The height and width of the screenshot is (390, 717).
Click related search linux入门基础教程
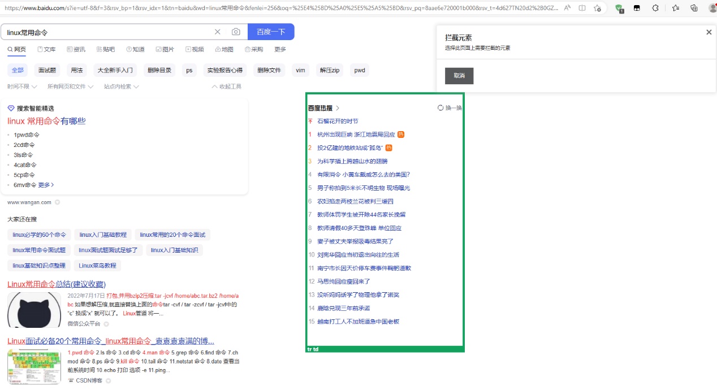tap(103, 235)
